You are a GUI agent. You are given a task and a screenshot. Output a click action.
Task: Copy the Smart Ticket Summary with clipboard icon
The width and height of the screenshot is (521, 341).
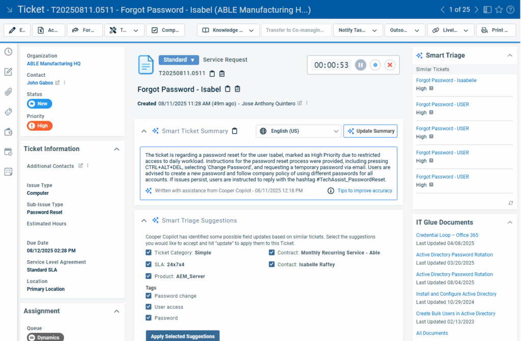[235, 131]
